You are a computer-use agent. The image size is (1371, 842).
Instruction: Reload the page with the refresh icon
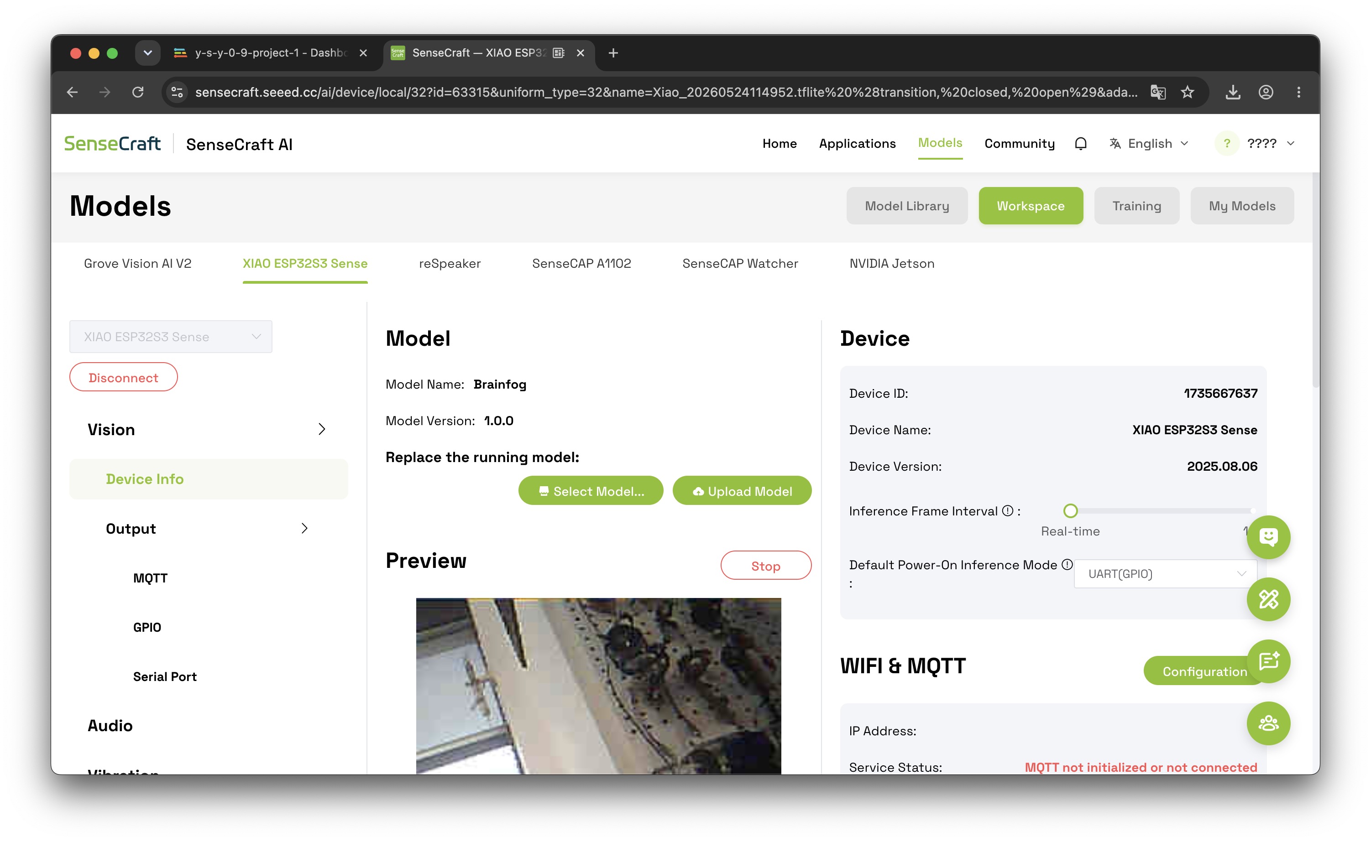coord(137,92)
